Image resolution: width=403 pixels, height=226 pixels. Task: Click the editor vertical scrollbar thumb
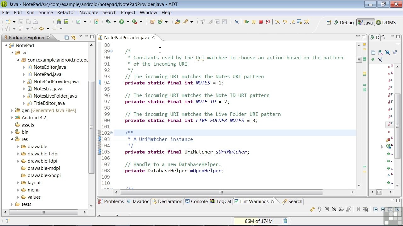click(x=359, y=60)
